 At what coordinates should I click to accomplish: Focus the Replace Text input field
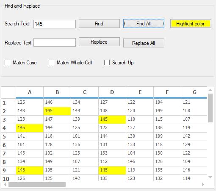pos(55,42)
